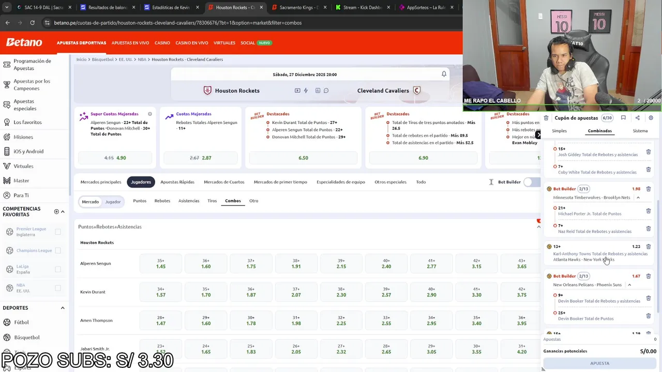662x372 pixels.
Task: Switch to Simples bet slip tab
Action: tap(559, 131)
